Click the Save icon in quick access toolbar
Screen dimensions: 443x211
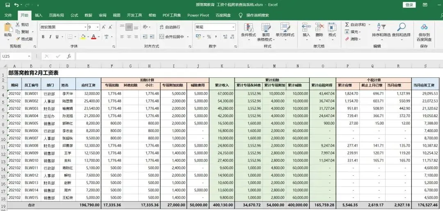[x=7, y=5]
